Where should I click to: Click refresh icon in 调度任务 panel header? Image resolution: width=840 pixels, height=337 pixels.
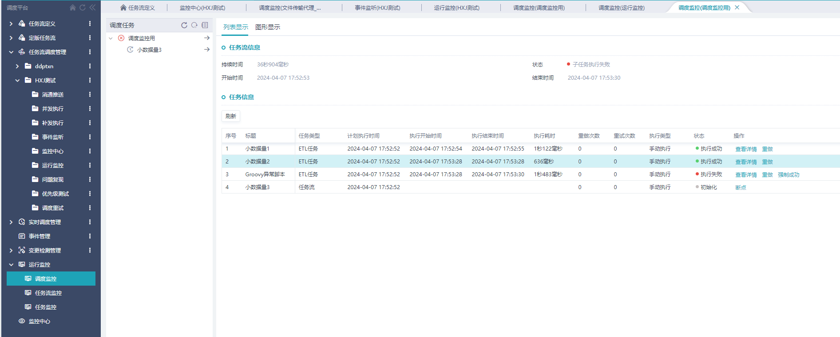pos(184,25)
